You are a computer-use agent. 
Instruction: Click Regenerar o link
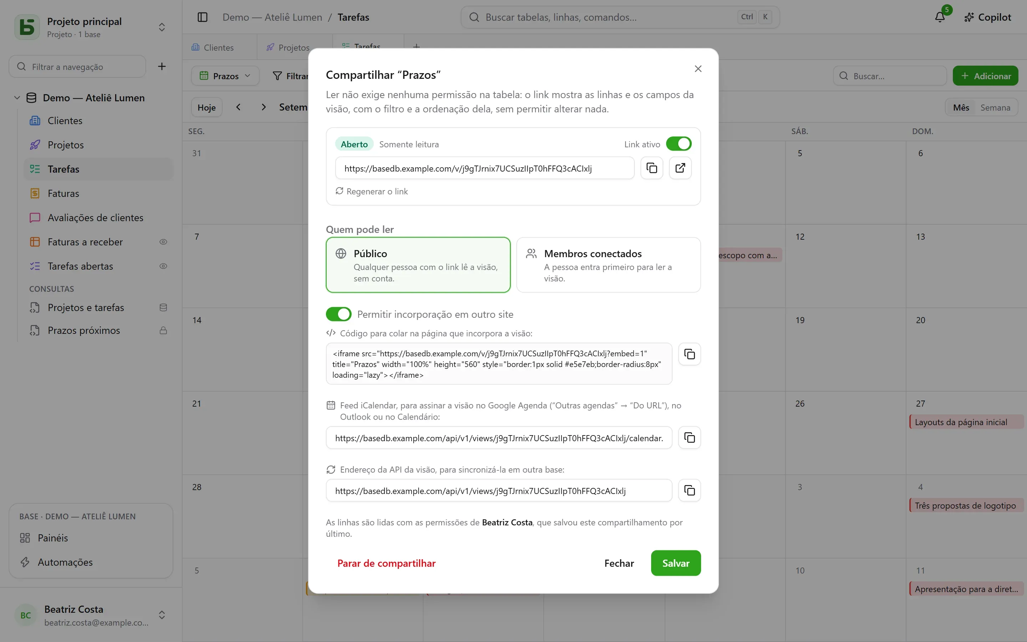(x=372, y=191)
